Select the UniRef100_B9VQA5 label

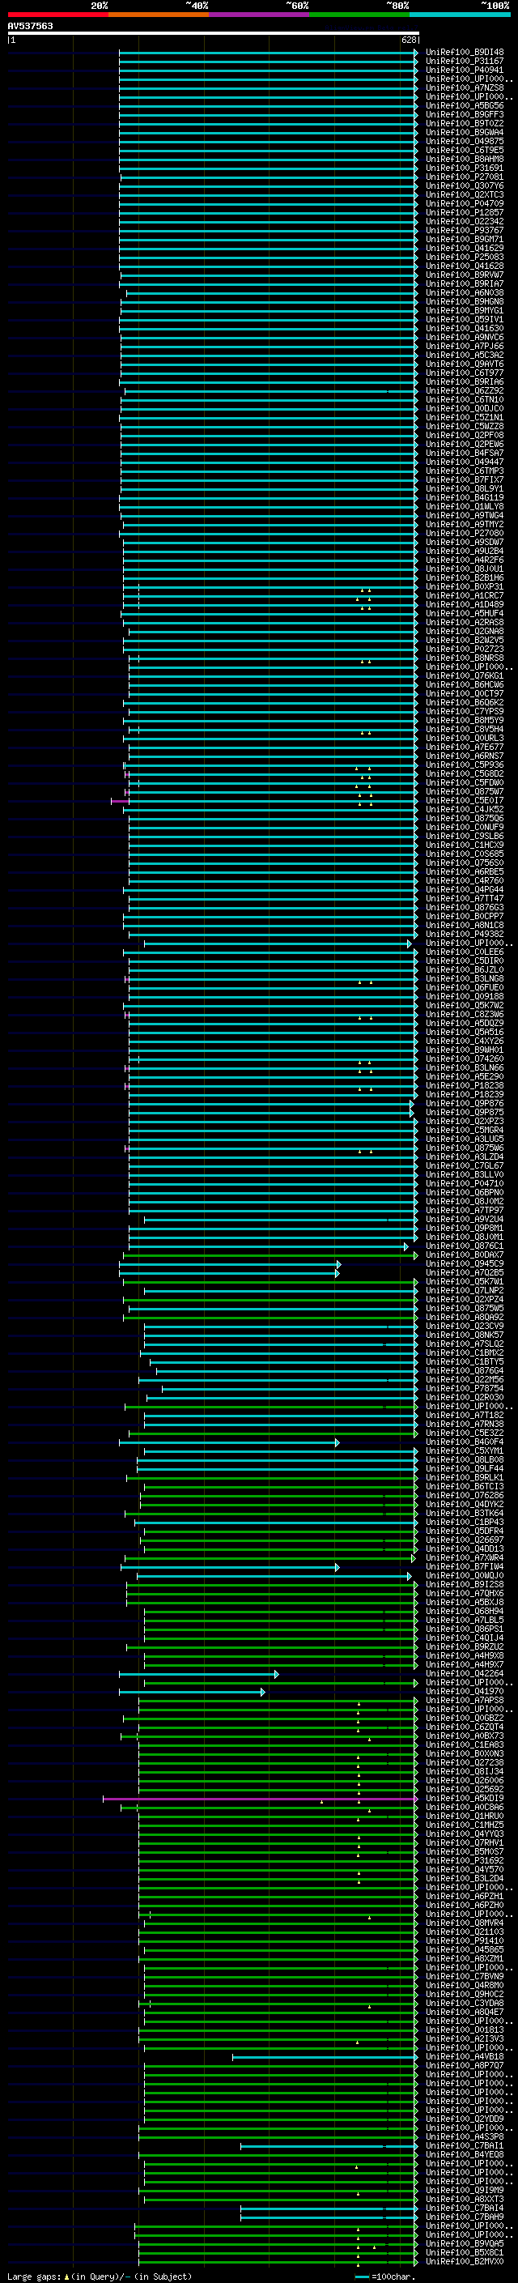(x=465, y=2244)
